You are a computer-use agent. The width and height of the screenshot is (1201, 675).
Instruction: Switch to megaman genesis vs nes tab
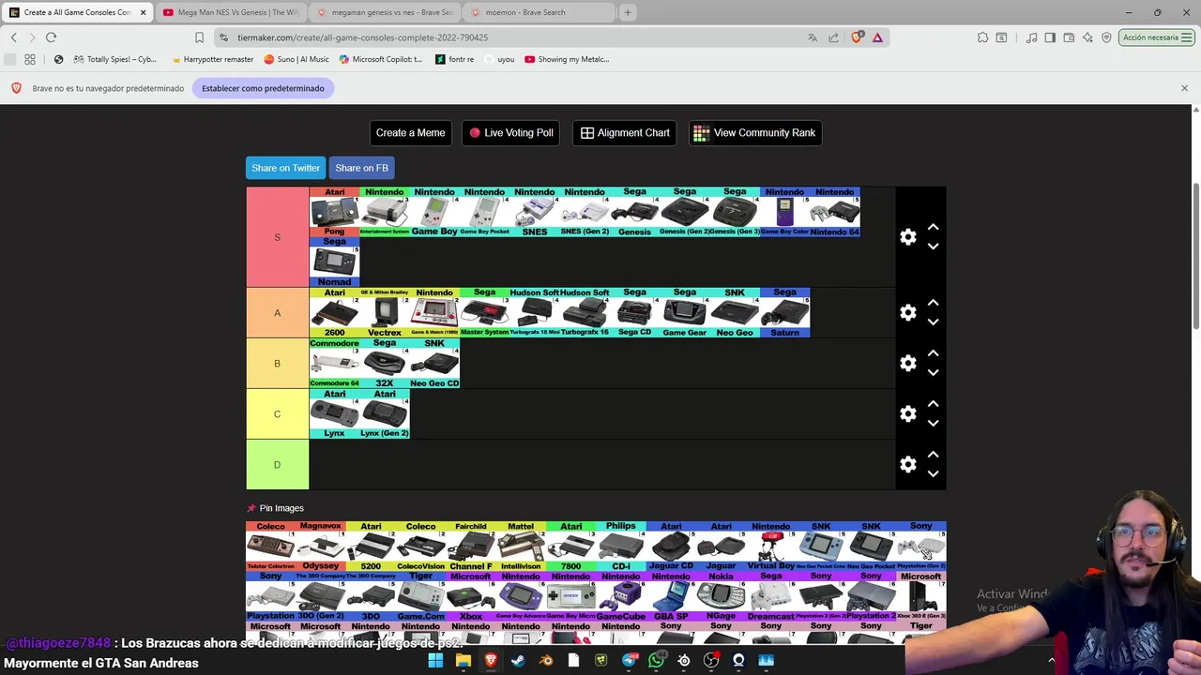(385, 12)
